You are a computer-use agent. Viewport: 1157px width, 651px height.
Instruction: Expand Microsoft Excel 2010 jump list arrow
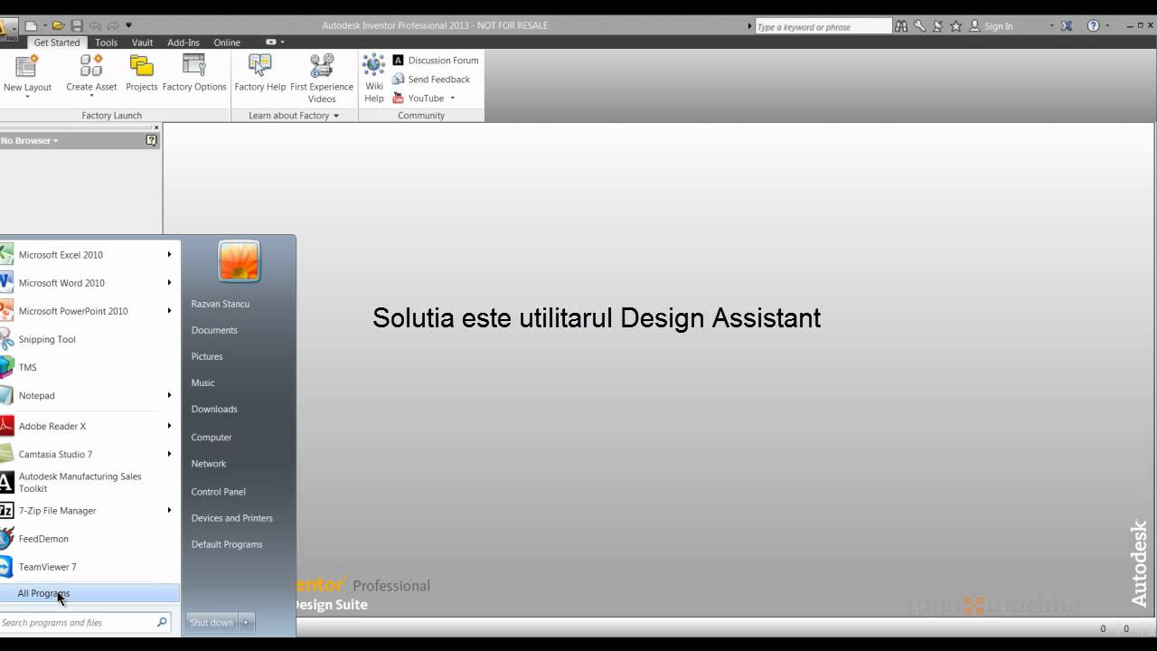(169, 255)
